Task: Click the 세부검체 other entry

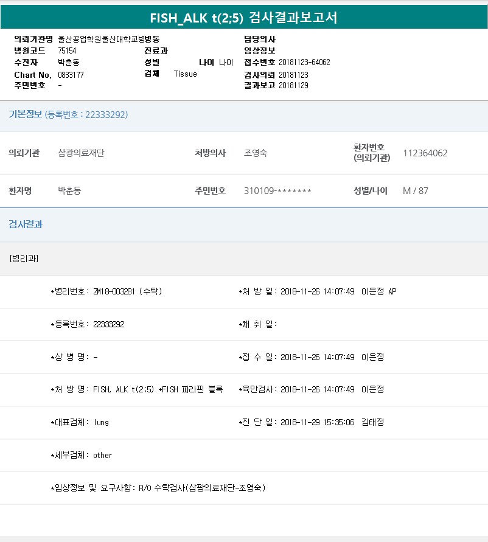Action: (81, 455)
